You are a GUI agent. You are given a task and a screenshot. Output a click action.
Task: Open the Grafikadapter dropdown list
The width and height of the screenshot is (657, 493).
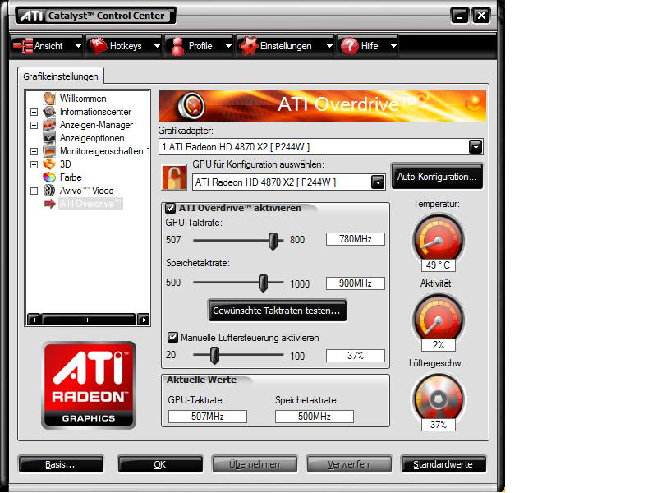476,147
